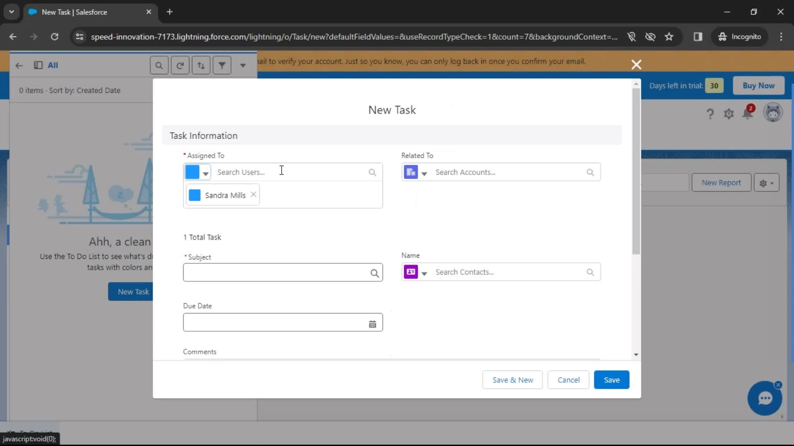Open the site information icon in address bar

79,37
